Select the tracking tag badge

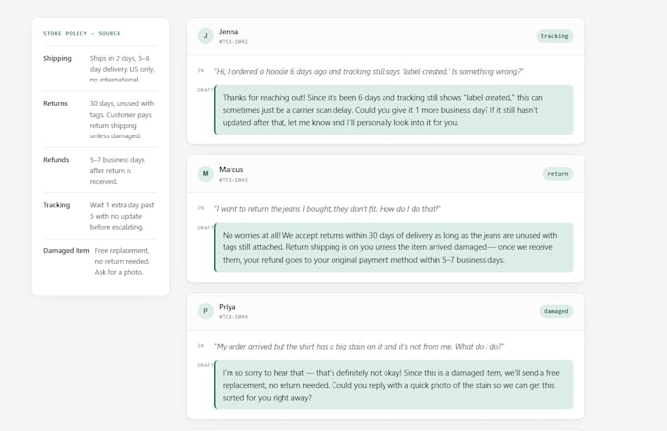click(554, 36)
